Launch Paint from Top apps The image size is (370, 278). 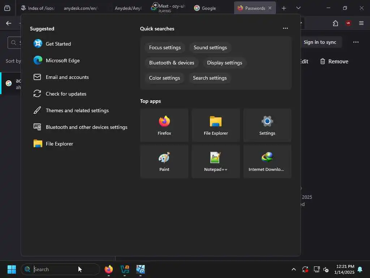tap(164, 161)
